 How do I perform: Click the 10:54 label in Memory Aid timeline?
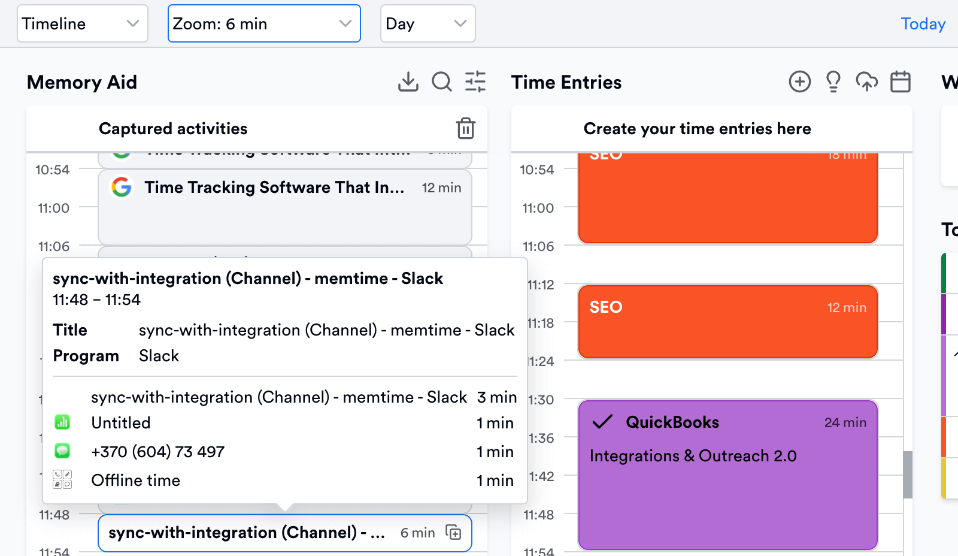coord(53,170)
